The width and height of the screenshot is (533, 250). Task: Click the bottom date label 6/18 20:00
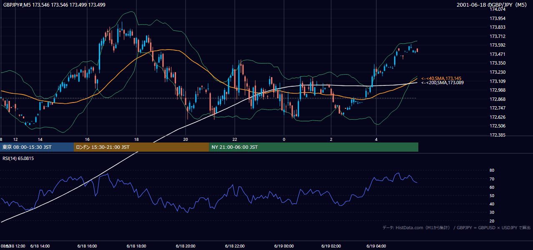pyautogui.click(x=186, y=246)
